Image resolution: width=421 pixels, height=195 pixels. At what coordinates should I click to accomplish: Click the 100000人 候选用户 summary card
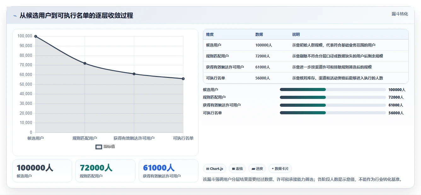42,171
